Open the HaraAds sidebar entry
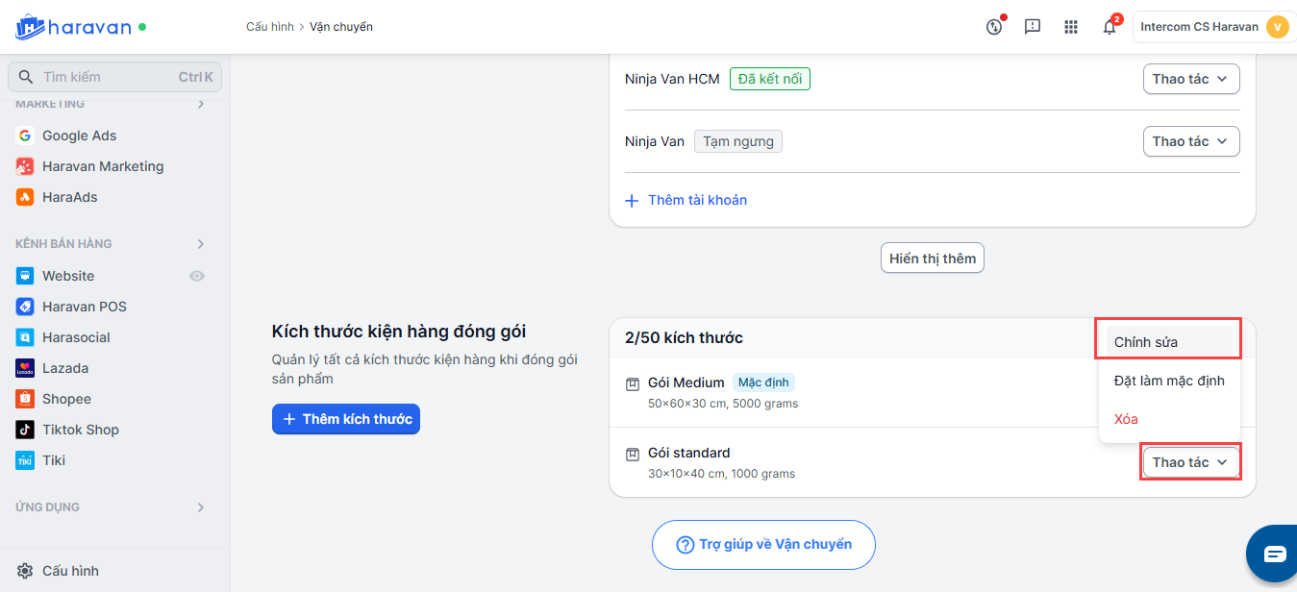Viewport: 1297px width, 592px height. [x=69, y=197]
